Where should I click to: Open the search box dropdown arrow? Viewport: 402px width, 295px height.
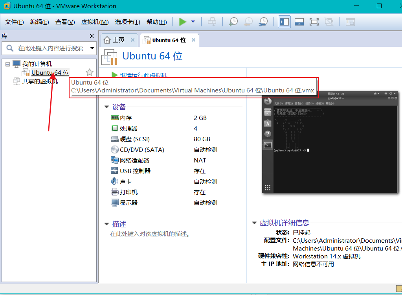pos(92,48)
